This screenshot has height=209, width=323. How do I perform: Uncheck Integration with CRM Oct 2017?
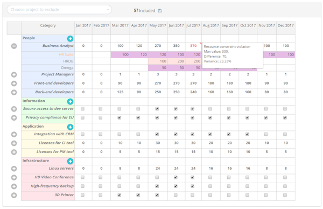coord(248,134)
